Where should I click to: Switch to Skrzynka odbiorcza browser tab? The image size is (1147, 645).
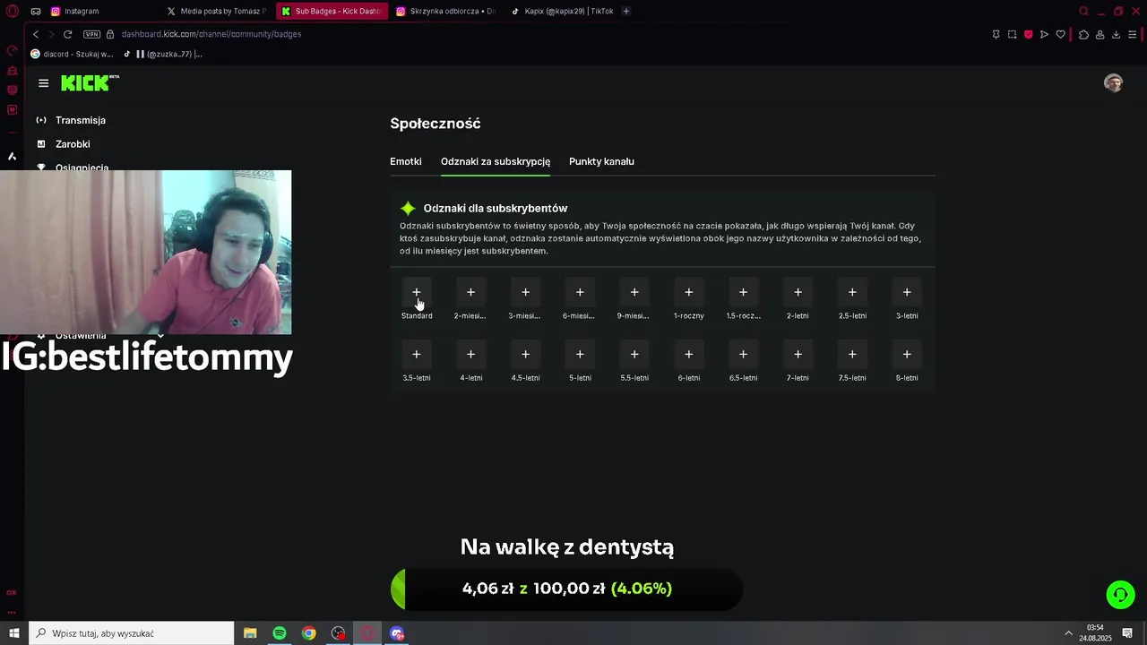(x=445, y=11)
